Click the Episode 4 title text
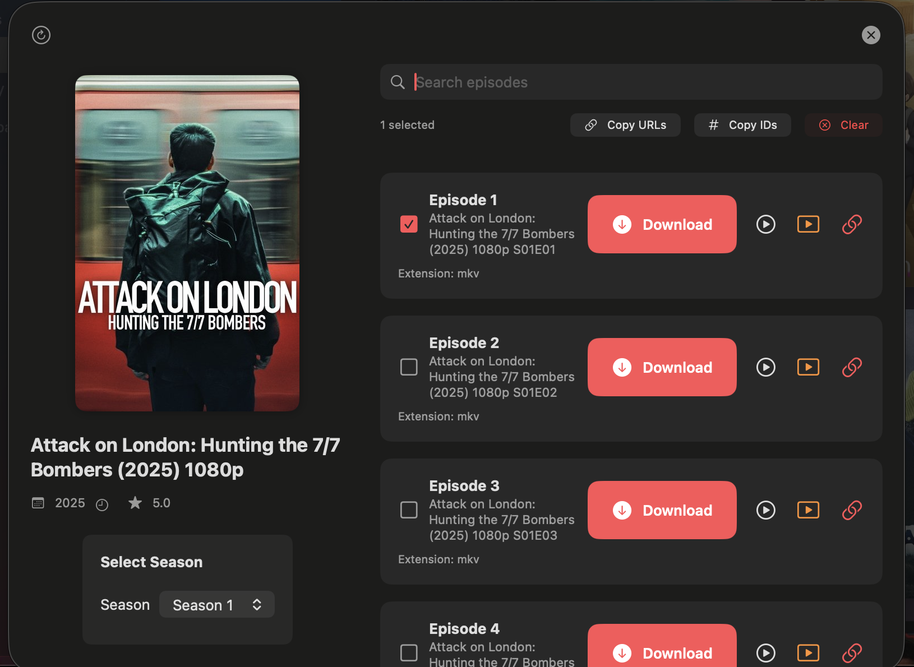 [x=464, y=629]
